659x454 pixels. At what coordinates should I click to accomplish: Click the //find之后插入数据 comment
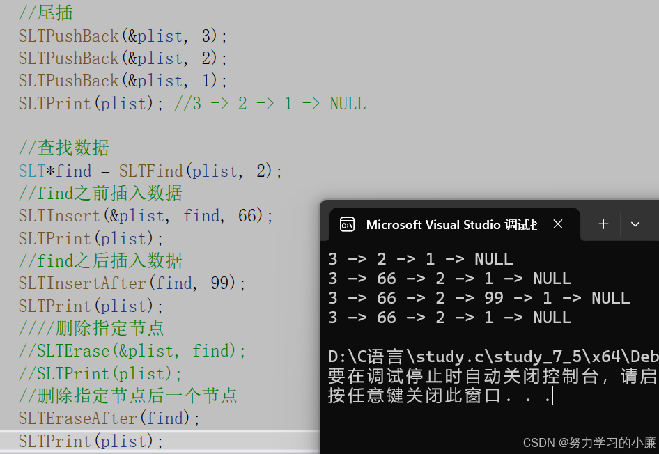tap(100, 261)
